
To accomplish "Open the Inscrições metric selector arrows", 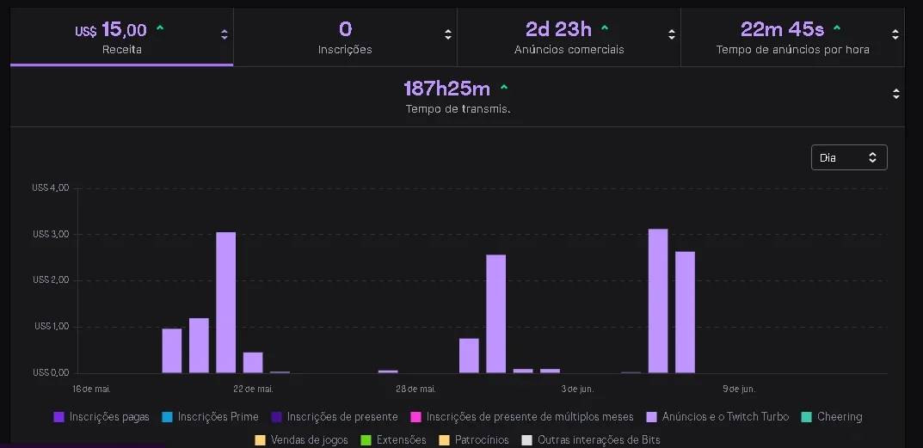I will pos(448,34).
